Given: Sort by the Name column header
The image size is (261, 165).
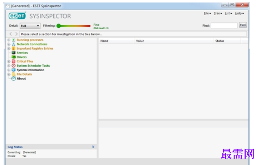Looking at the screenshot, I should (x=117, y=41).
